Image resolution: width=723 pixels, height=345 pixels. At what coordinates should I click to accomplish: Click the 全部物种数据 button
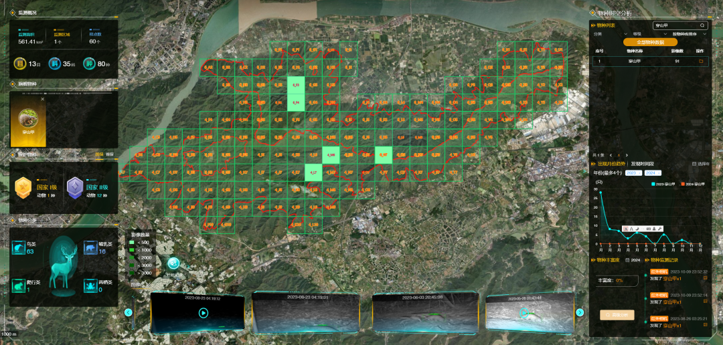tap(649, 41)
